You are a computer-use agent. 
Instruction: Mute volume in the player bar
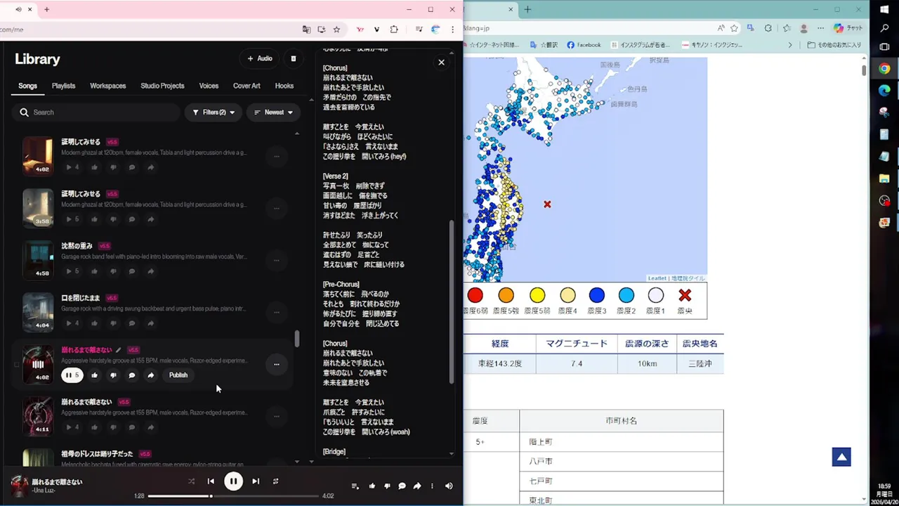point(449,486)
